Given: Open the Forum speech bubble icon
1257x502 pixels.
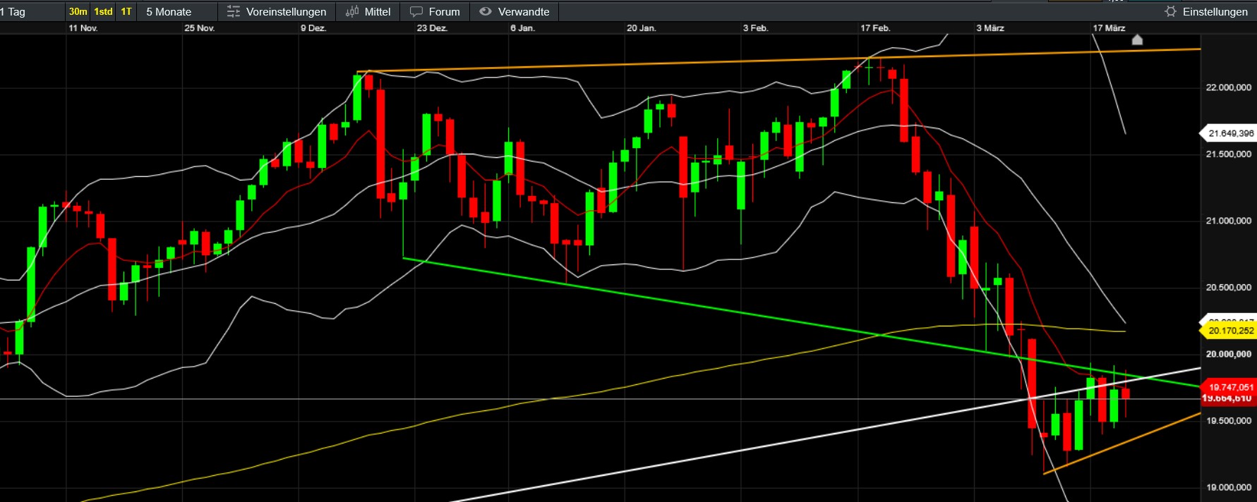Looking at the screenshot, I should click(x=416, y=11).
